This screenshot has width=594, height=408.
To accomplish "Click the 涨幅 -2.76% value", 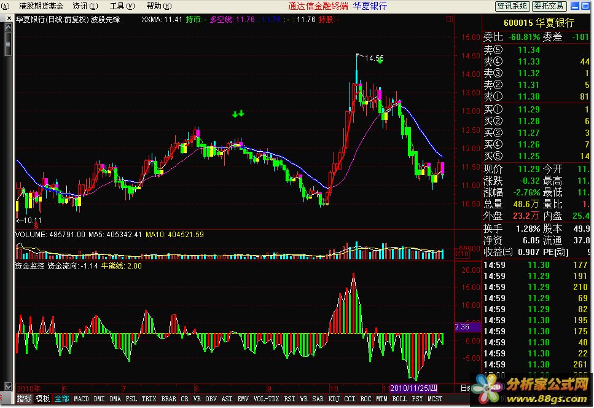I will pyautogui.click(x=526, y=192).
